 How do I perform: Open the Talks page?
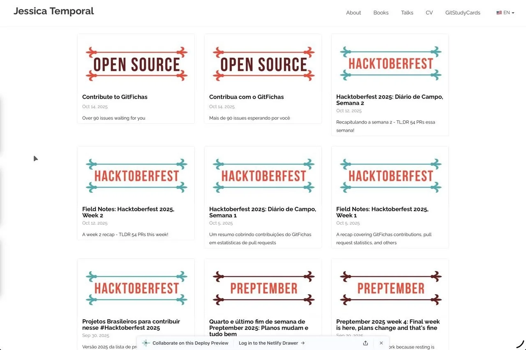tap(407, 13)
